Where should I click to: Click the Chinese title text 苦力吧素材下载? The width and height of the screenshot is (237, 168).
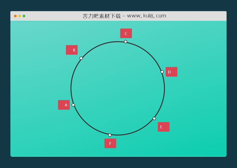[x=102, y=16]
